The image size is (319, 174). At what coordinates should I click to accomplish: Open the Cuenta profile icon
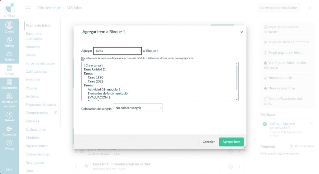9,25
